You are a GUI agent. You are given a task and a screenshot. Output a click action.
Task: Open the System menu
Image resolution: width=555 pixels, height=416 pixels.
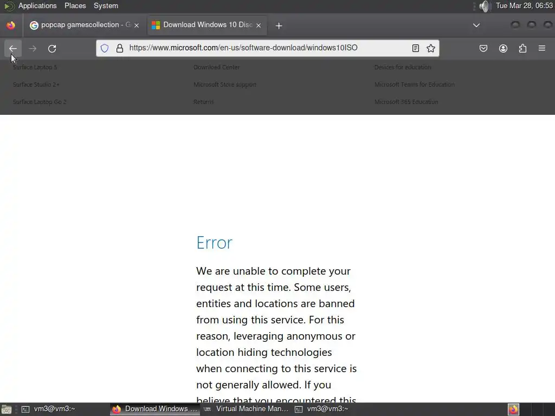[106, 5]
